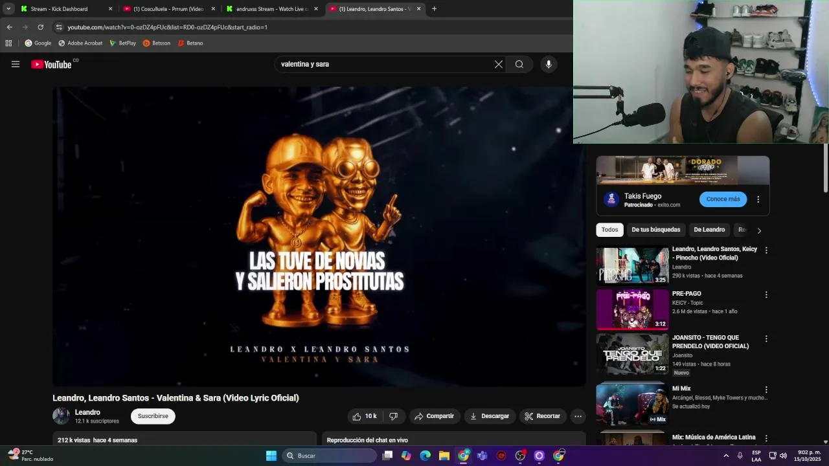Viewport: 829px width, 466px height.
Task: Open Betsson bookmark
Action: click(156, 43)
